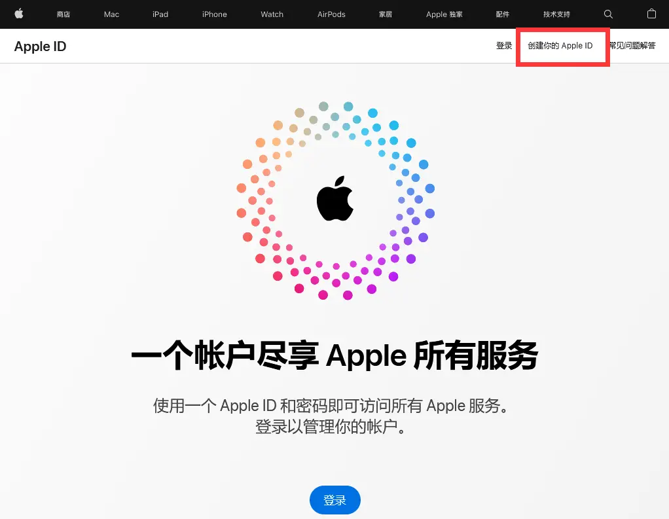Go to the iPad section
Screen dimensions: 669x519
160,14
